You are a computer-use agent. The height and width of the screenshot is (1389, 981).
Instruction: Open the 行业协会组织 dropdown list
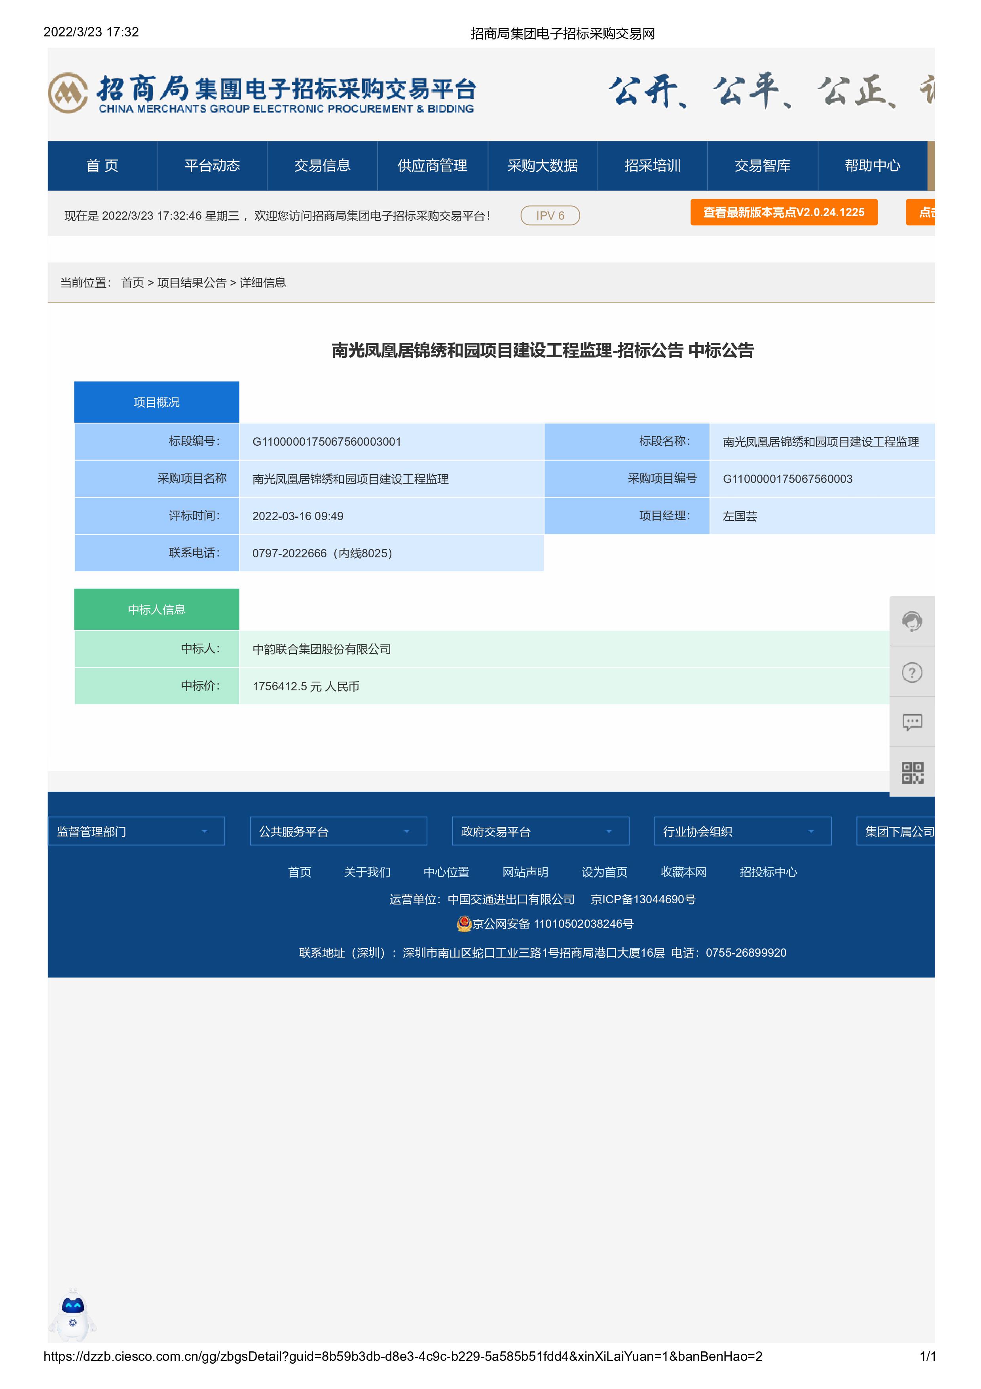click(x=742, y=831)
